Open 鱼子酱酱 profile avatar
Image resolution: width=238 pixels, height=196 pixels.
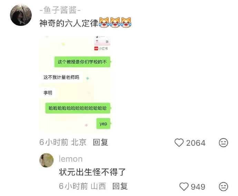(x=21, y=15)
